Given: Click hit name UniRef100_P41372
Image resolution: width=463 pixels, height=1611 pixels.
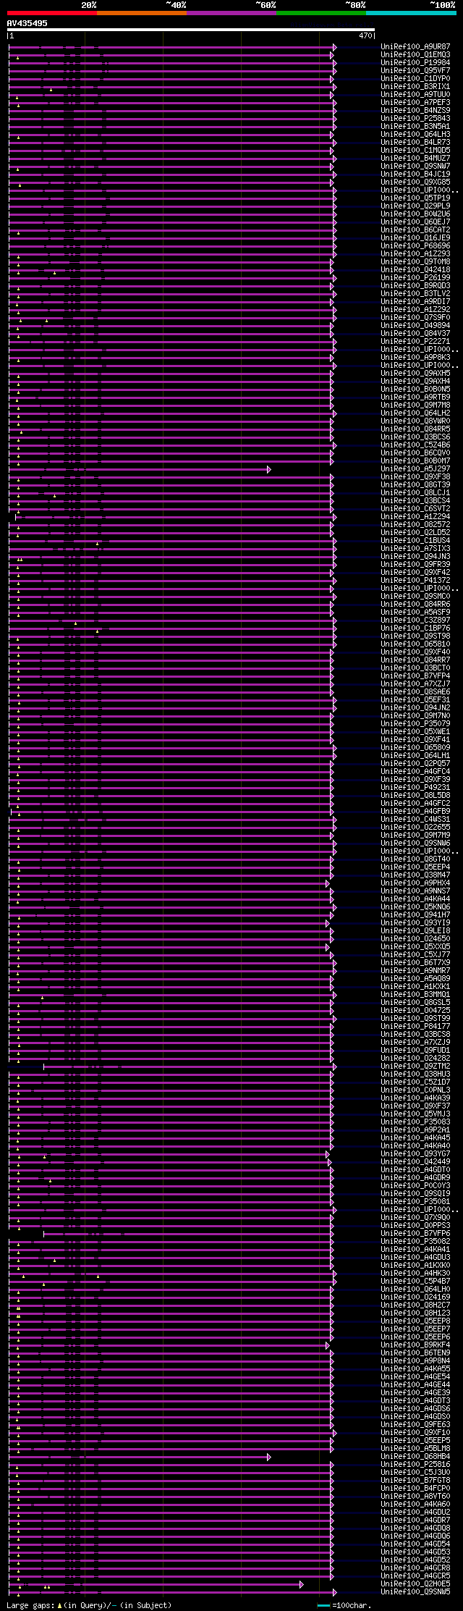Looking at the screenshot, I should [415, 581].
